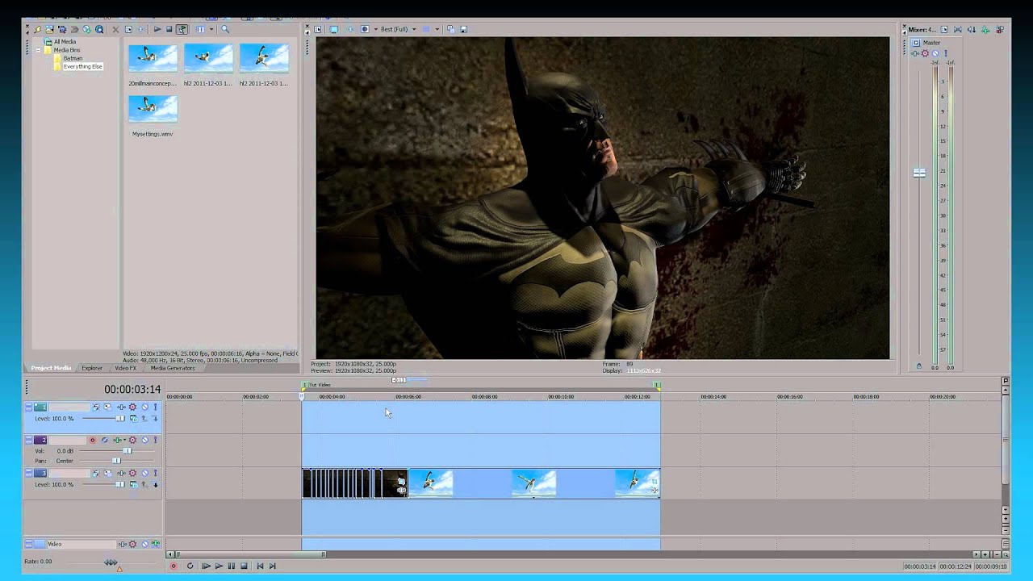Click Go to End in transport bar

(272, 566)
